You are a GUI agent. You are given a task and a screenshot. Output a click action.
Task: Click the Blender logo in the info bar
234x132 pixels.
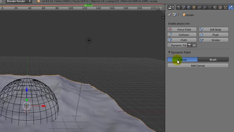click(38, 1)
